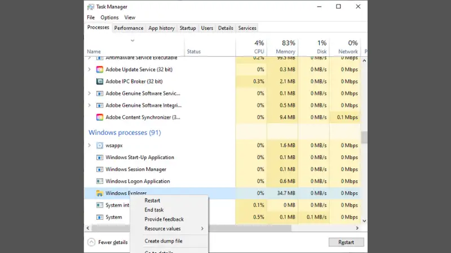The image size is (451, 253).
Task: Click the Windows Explorer folder icon
Action: [x=100, y=193]
